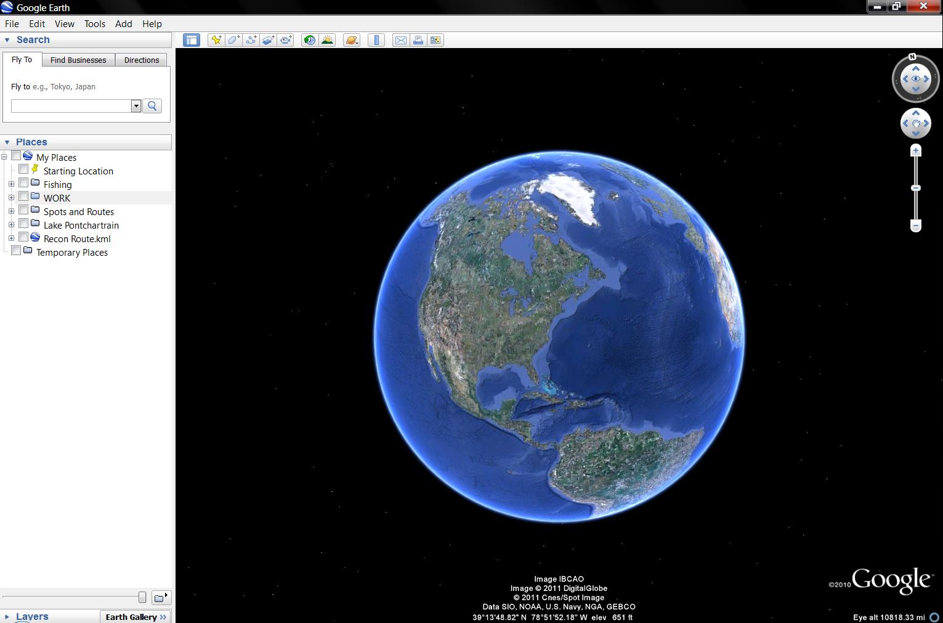
Task: Toggle sunlight across the landscape
Action: click(328, 40)
